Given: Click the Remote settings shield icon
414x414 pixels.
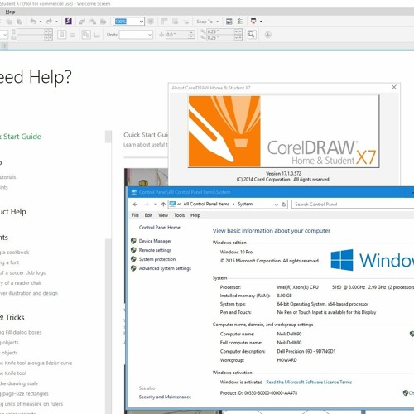Looking at the screenshot, I should [x=133, y=250].
